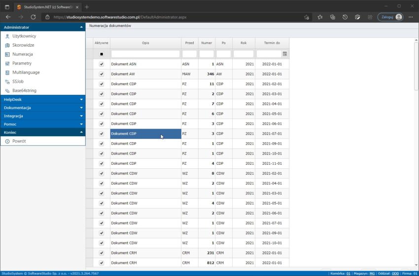Click the Multilanguage sidebar icon
The width and height of the screenshot is (419, 276).
tap(7, 72)
